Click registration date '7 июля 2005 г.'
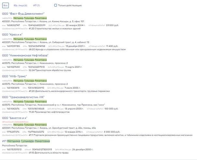This screenshot has width=197, height=160. pos(72,88)
